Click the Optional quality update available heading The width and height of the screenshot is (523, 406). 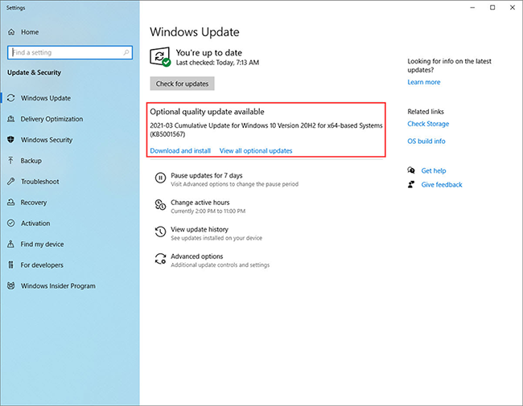click(207, 112)
